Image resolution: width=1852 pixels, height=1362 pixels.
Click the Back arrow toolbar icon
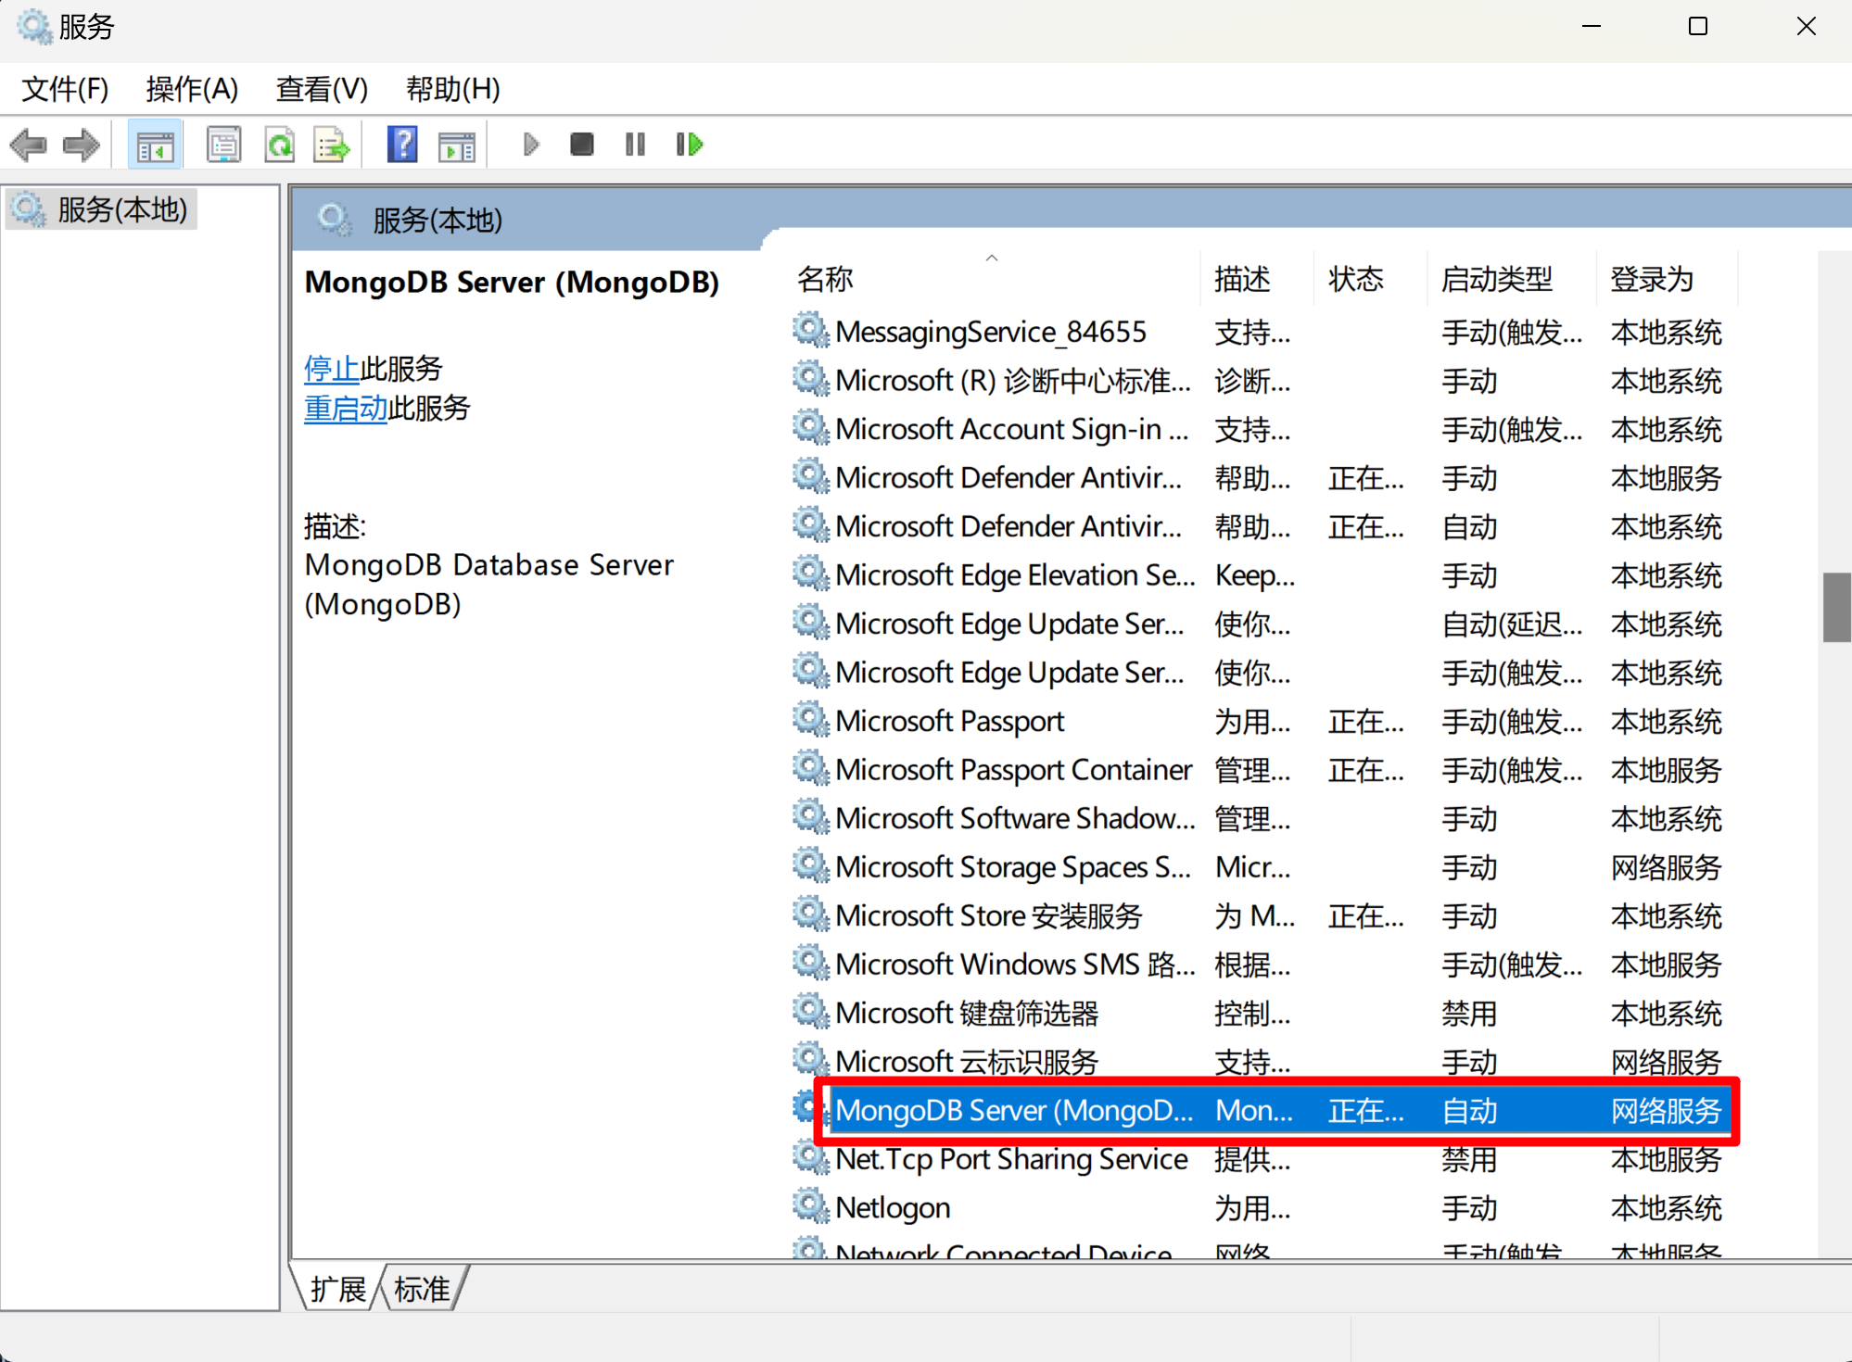coord(28,145)
